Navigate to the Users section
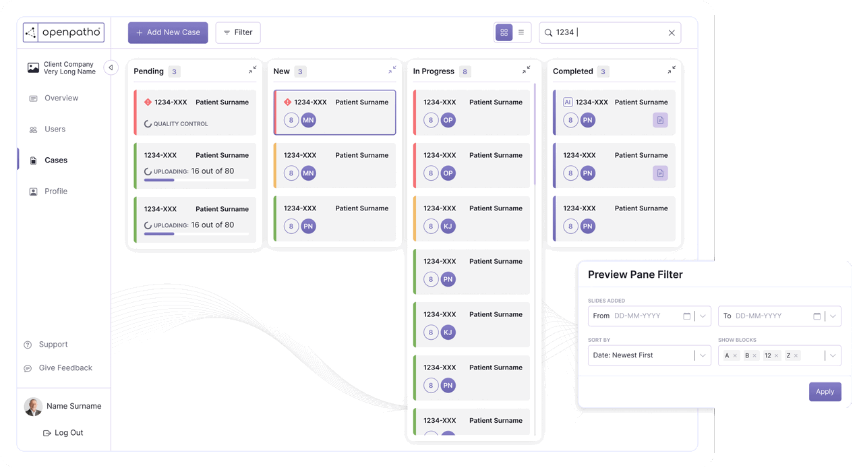The image size is (859, 468). pyautogui.click(x=54, y=129)
